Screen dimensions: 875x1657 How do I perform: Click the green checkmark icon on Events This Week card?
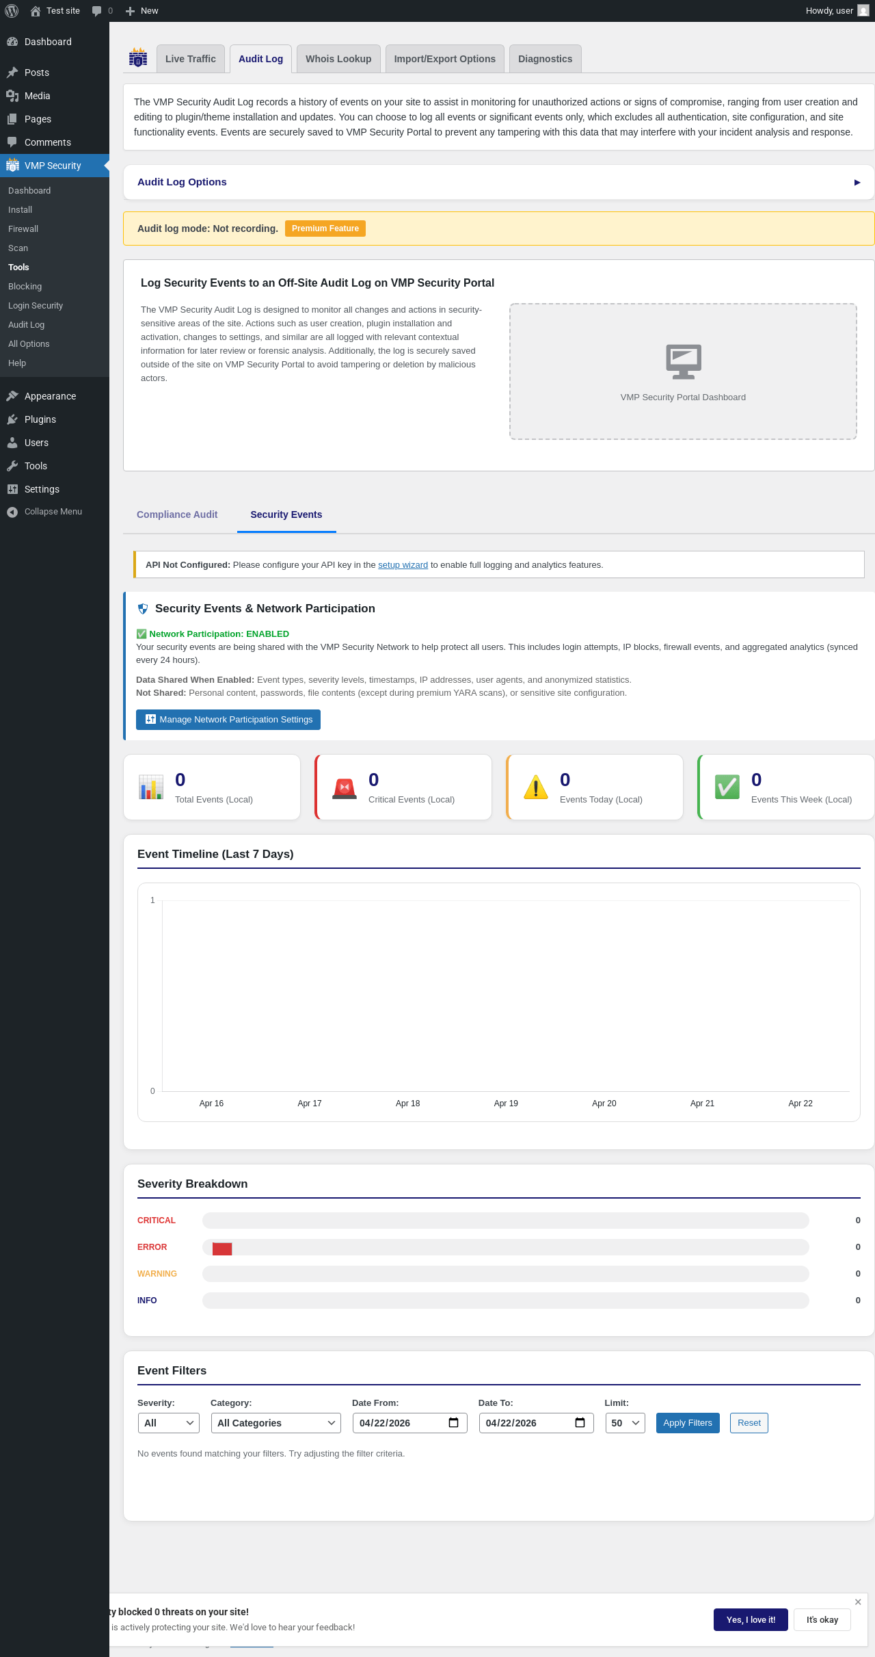pos(727,787)
